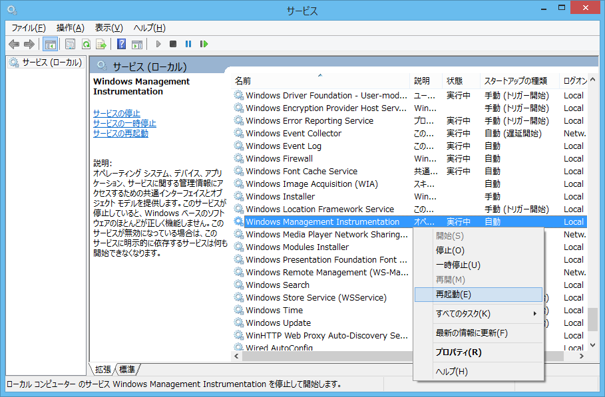The height and width of the screenshot is (397, 605).
Task: Click the Refresh toolbar icon
Action: (x=86, y=45)
